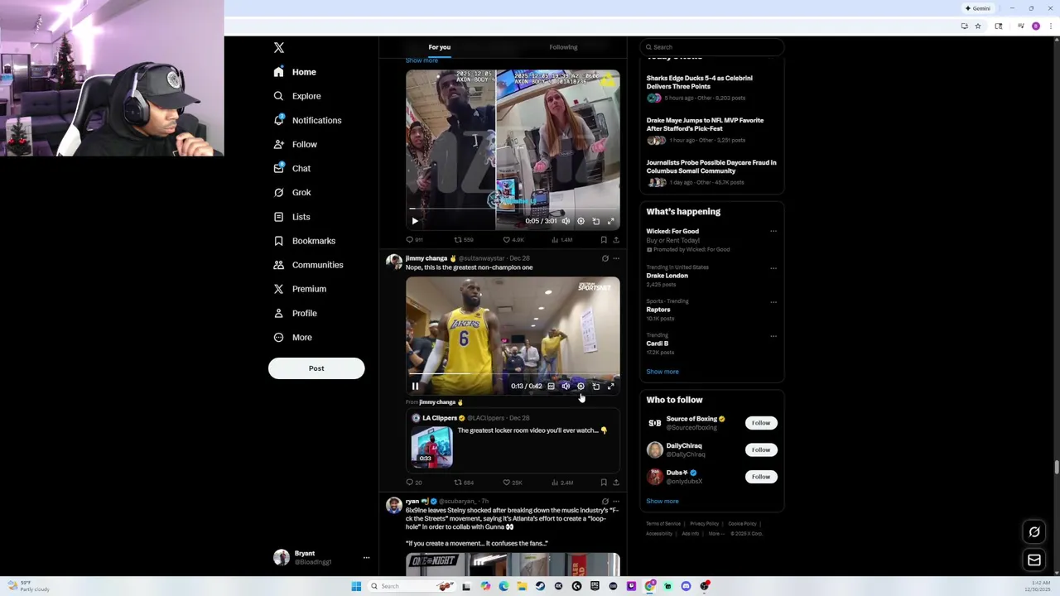Screen dimensions: 1060x596
Task: Bookmark the bodycam video post
Action: pyautogui.click(x=604, y=240)
